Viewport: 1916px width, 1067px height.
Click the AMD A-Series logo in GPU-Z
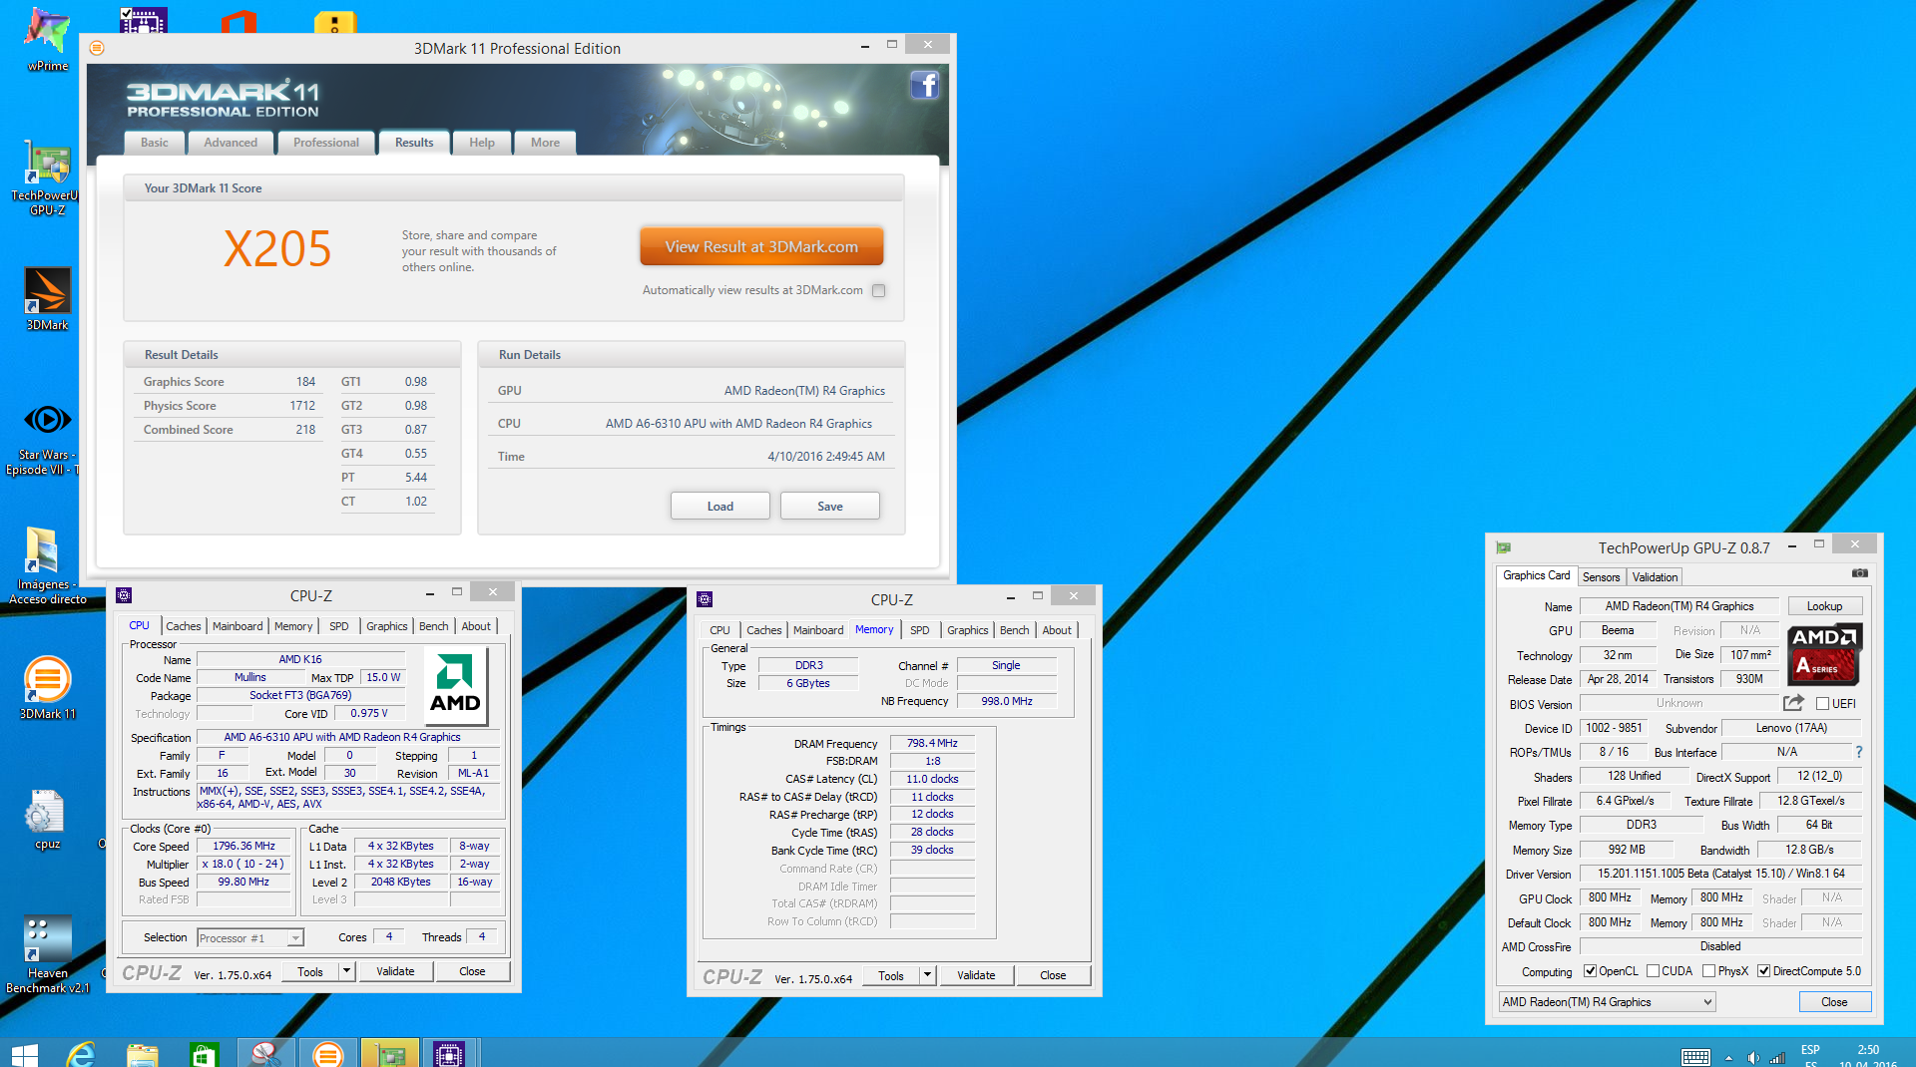(x=1824, y=654)
